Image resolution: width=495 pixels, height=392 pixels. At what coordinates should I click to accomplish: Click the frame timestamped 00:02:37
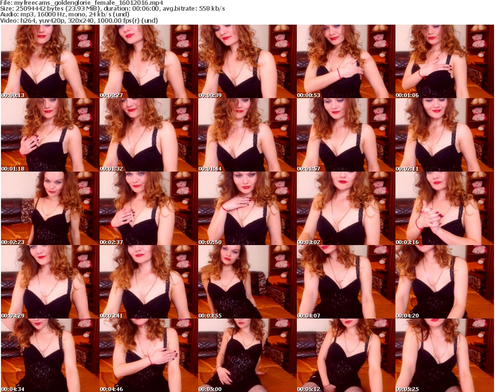149,208
